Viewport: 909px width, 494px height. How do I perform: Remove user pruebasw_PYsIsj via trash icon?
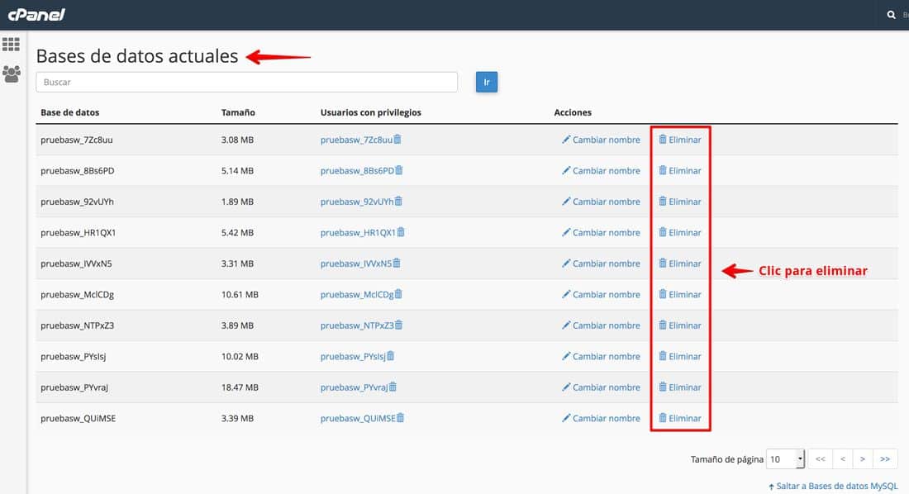pos(390,355)
